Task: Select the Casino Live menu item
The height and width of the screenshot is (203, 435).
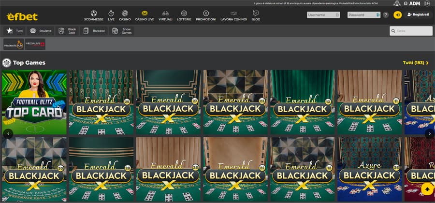Action: click(x=145, y=15)
